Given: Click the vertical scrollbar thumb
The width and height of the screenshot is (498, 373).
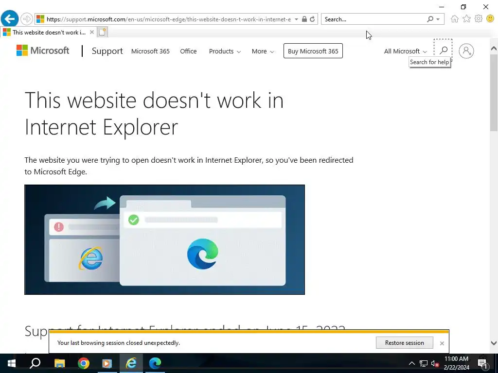Looking at the screenshot, I should pos(494,93).
